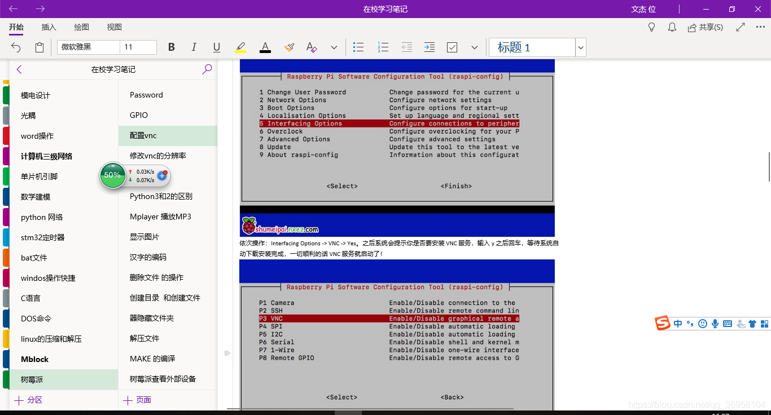Open the 配置vnc page

168,135
